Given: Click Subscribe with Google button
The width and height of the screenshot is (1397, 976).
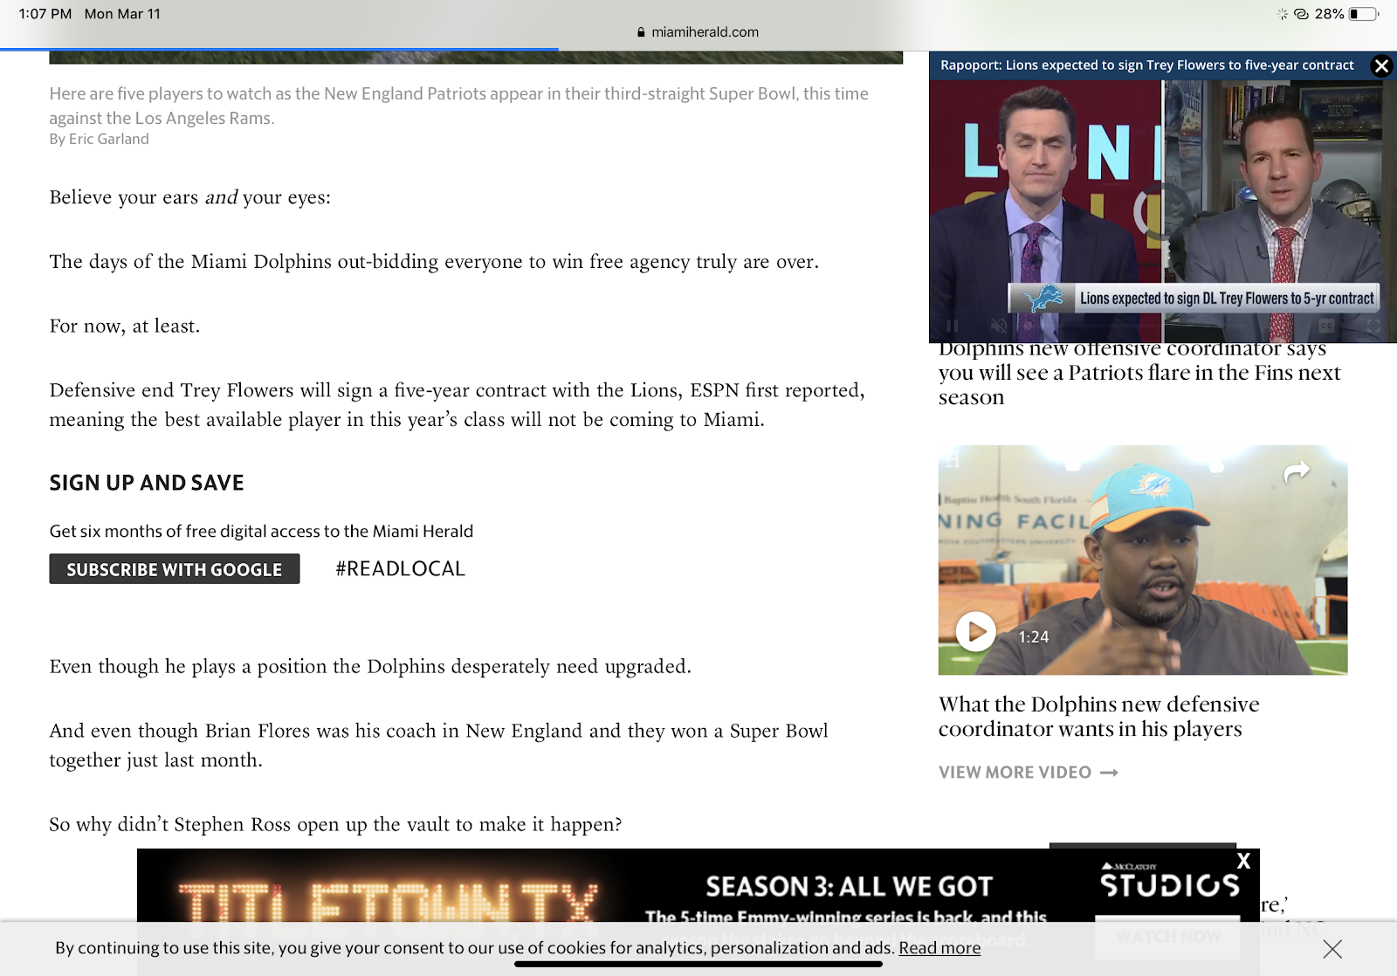Looking at the screenshot, I should pos(175,569).
